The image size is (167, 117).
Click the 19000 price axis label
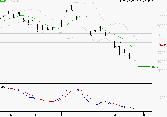click(x=161, y=35)
